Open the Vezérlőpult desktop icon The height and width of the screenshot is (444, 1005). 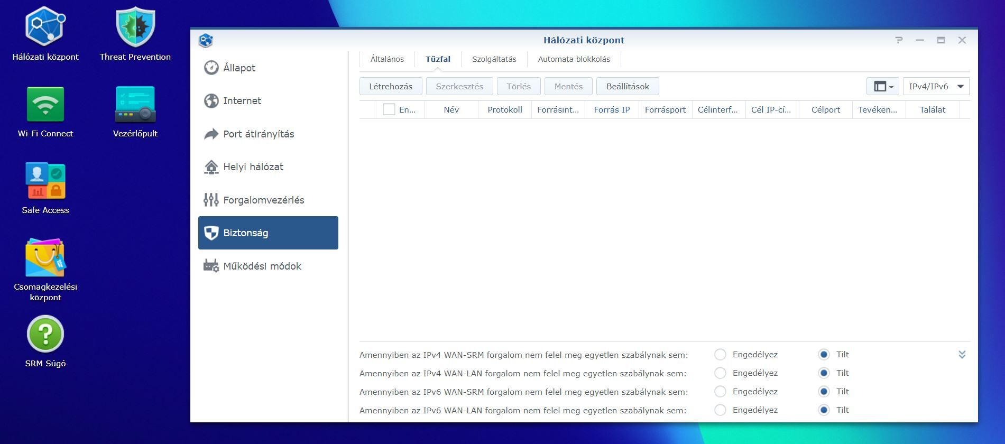[135, 112]
